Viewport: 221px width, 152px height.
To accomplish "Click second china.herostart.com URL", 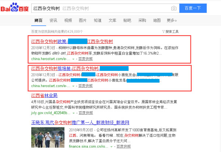I will (x=50, y=86).
